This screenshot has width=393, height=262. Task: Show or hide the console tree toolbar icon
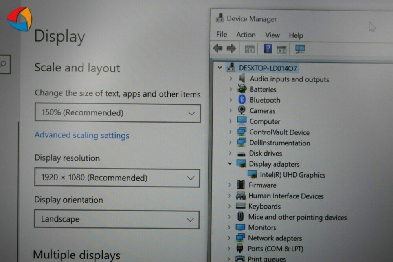coord(250,49)
